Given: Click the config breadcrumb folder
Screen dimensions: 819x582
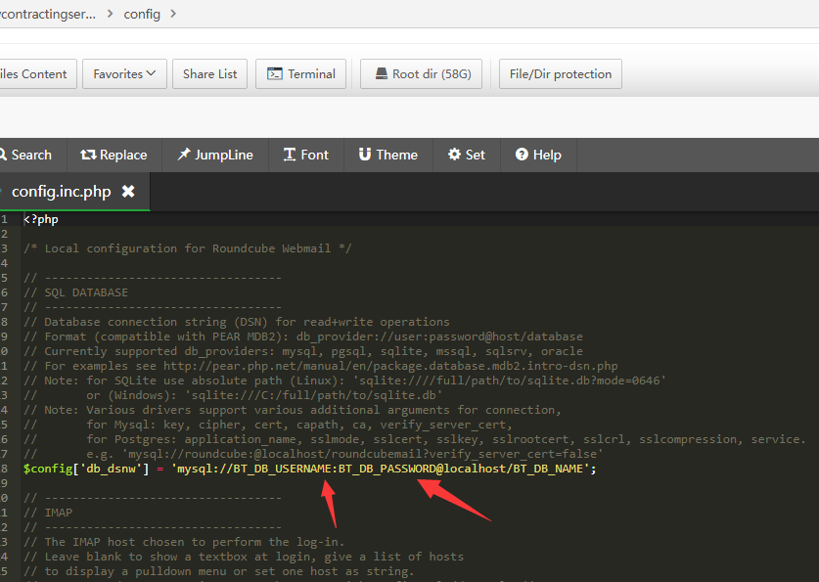Looking at the screenshot, I should pyautogui.click(x=142, y=14).
